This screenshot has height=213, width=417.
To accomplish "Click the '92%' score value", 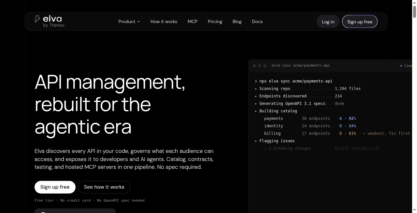I will click(352, 119).
